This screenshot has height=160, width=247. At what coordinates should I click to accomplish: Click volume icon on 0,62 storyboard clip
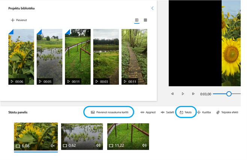pyautogui.click(x=98, y=145)
